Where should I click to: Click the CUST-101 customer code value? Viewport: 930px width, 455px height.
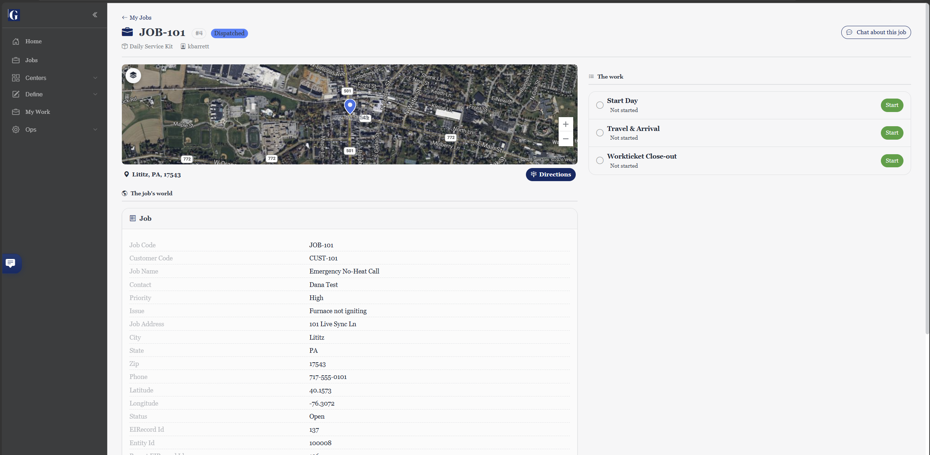click(x=323, y=258)
